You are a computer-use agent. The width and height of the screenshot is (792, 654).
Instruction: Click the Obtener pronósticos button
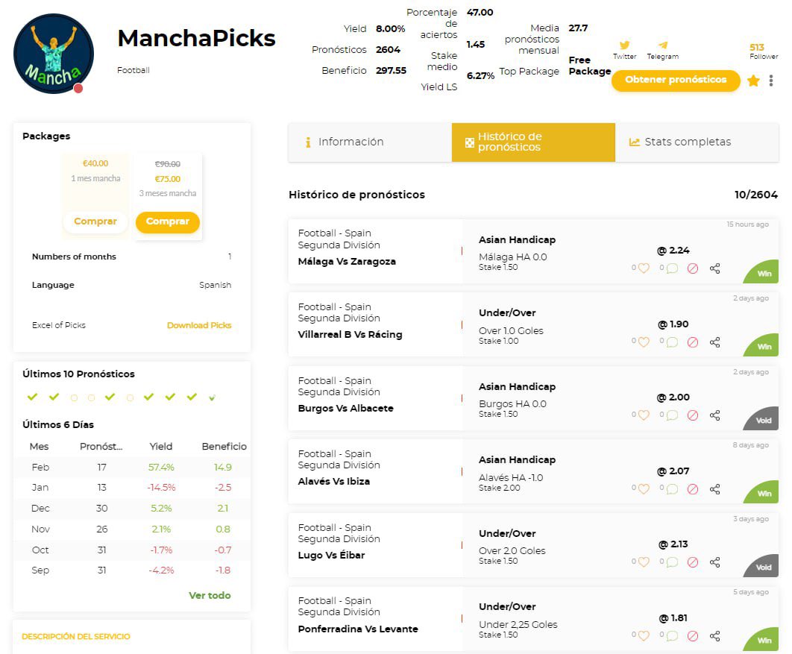coord(676,80)
